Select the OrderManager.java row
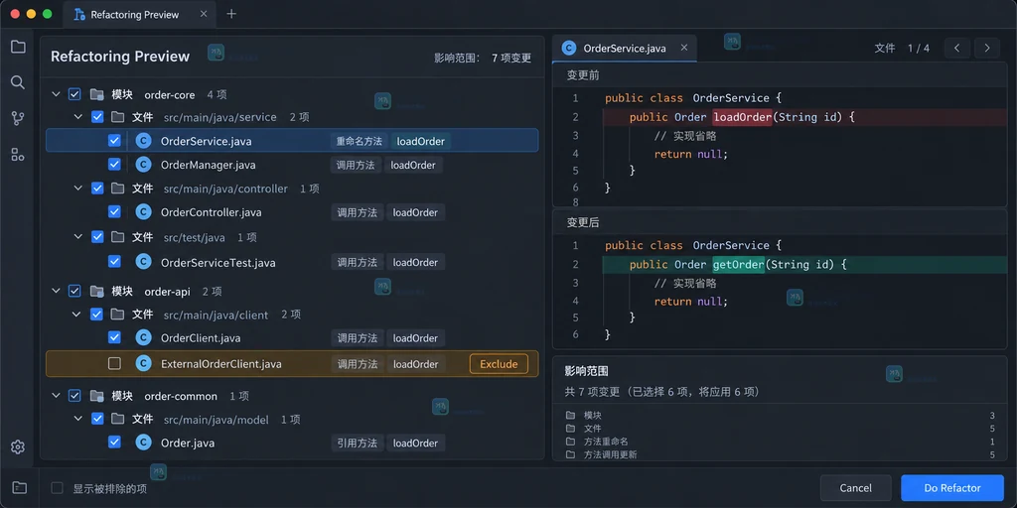 (292, 165)
